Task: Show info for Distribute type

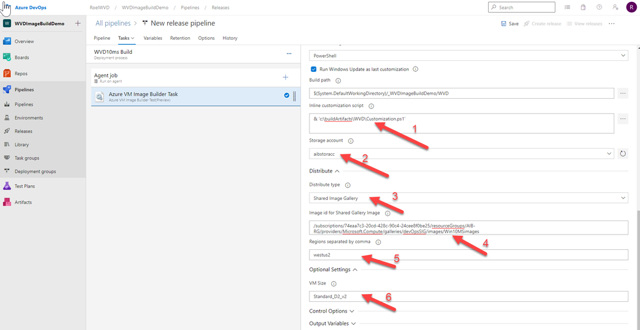Action: (348, 185)
